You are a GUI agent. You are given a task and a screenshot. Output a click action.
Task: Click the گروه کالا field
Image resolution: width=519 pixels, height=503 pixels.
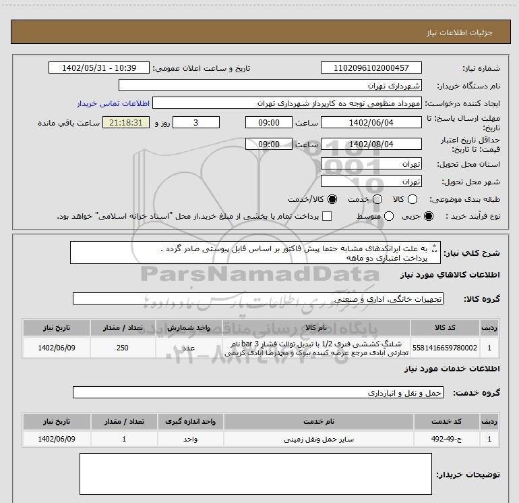(258, 298)
